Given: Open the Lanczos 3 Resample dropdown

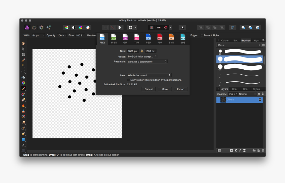Looking at the screenshot, I should 147,61.
